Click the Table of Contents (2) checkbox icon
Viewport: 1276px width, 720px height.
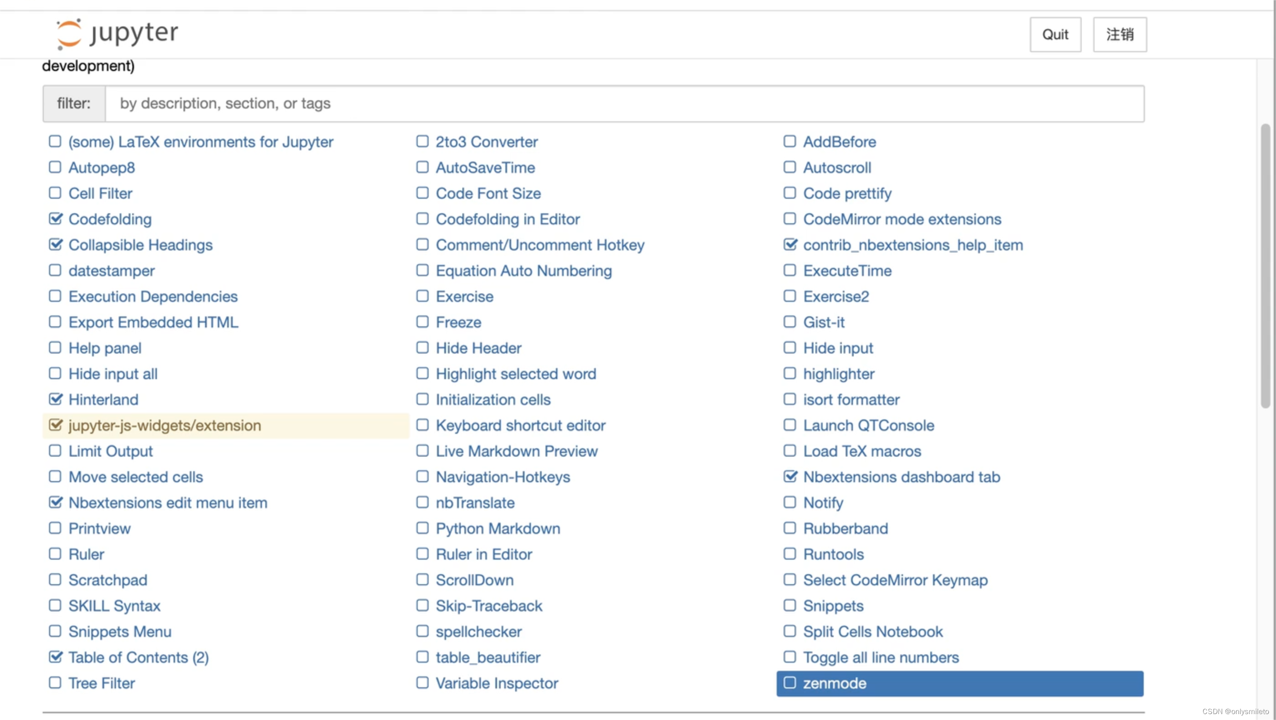coord(54,657)
